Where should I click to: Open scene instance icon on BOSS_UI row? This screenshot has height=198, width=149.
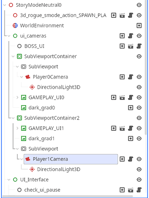(130, 46)
